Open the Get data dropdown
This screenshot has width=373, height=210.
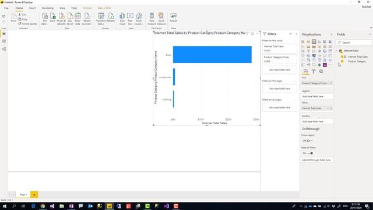coord(44,19)
